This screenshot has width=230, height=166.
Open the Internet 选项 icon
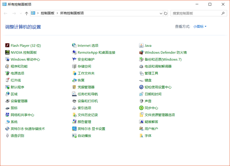click(74, 45)
